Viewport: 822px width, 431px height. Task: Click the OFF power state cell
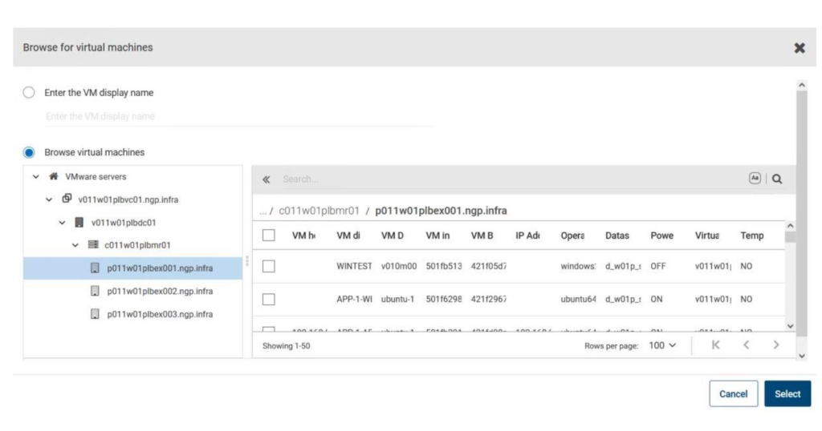point(658,266)
